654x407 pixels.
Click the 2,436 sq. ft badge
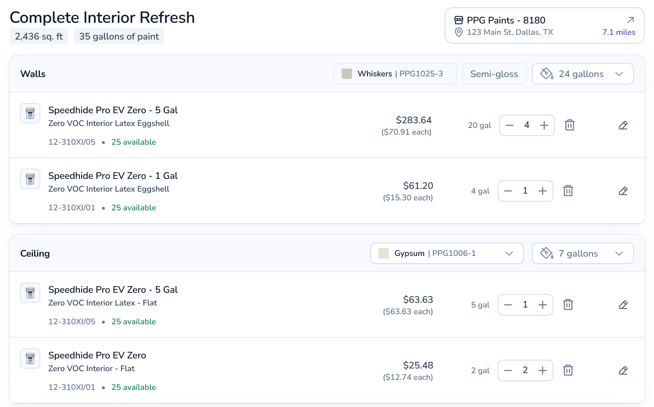coord(39,36)
